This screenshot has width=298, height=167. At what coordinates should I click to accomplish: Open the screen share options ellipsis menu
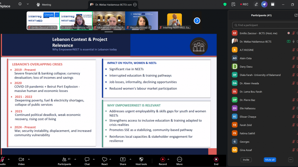click(135, 5)
